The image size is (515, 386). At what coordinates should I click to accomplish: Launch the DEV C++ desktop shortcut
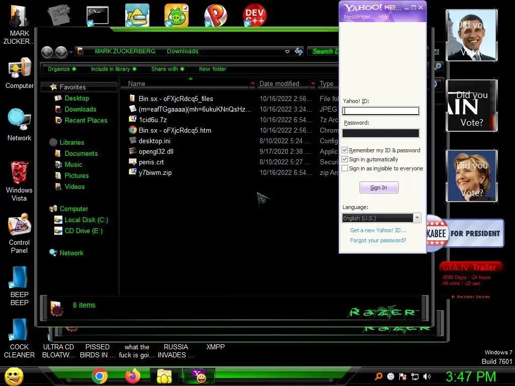pos(254,15)
